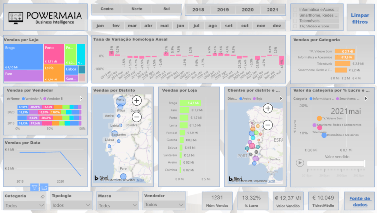Expand the Marca dropdown
The width and height of the screenshot is (377, 213).
[118, 205]
